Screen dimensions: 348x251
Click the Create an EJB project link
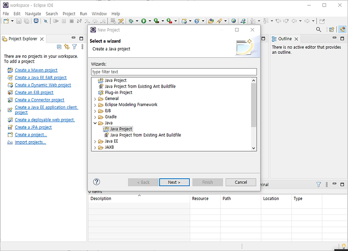(x=34, y=92)
